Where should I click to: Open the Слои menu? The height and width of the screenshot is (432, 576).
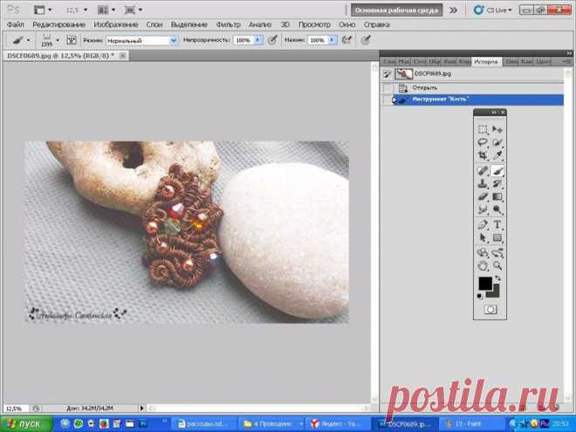154,24
